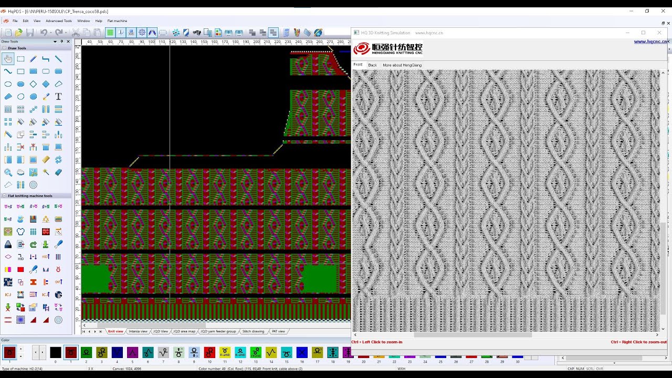The image size is (672, 378).
Task: Page color palette to the left
Action: point(35,353)
